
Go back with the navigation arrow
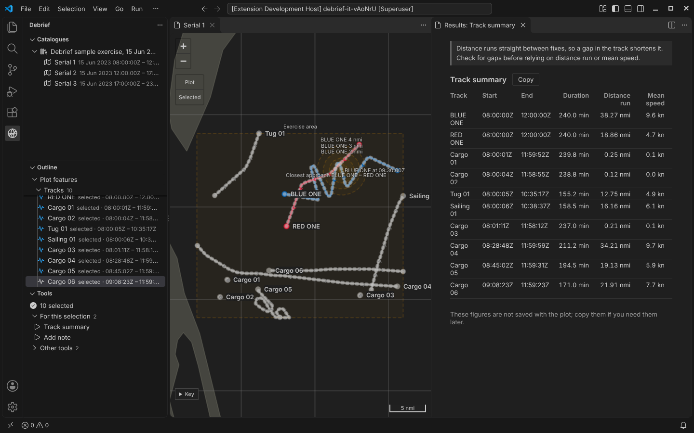(x=204, y=9)
